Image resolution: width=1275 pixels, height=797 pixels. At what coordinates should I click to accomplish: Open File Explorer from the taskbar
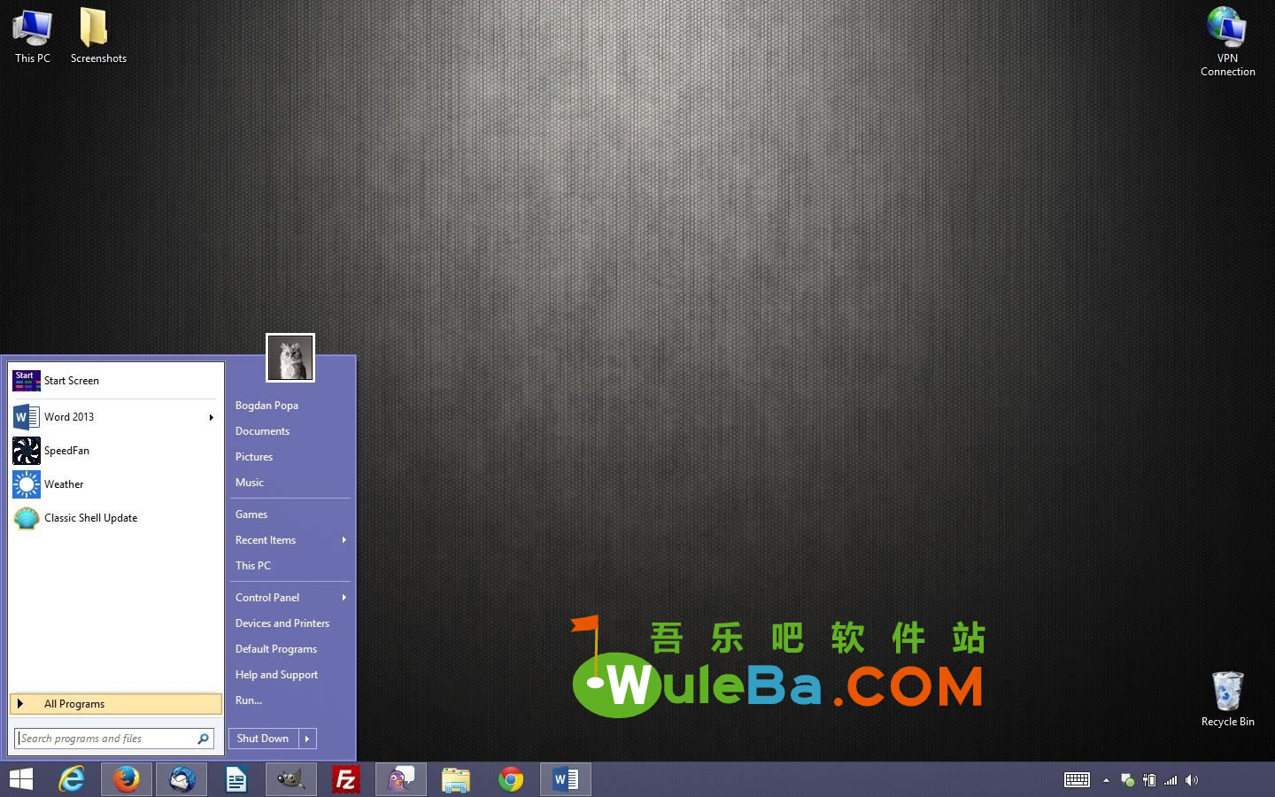coord(456,779)
